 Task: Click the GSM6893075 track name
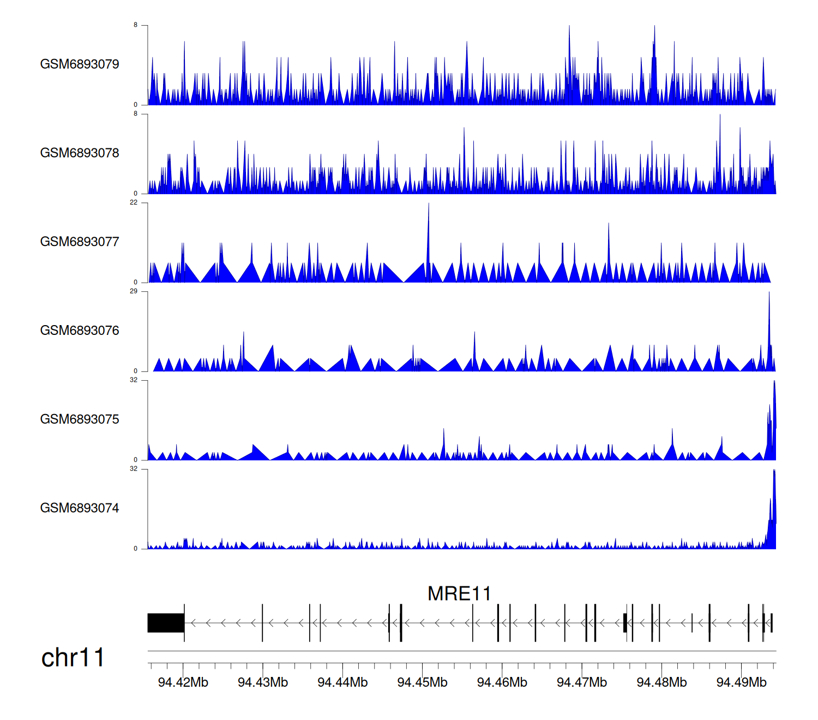80,419
